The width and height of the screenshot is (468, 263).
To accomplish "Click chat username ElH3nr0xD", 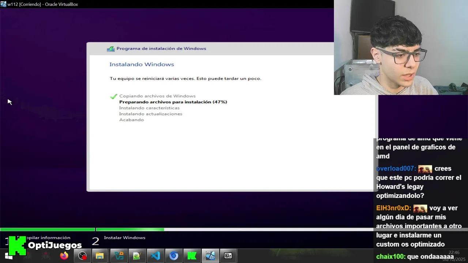I will [393, 208].
